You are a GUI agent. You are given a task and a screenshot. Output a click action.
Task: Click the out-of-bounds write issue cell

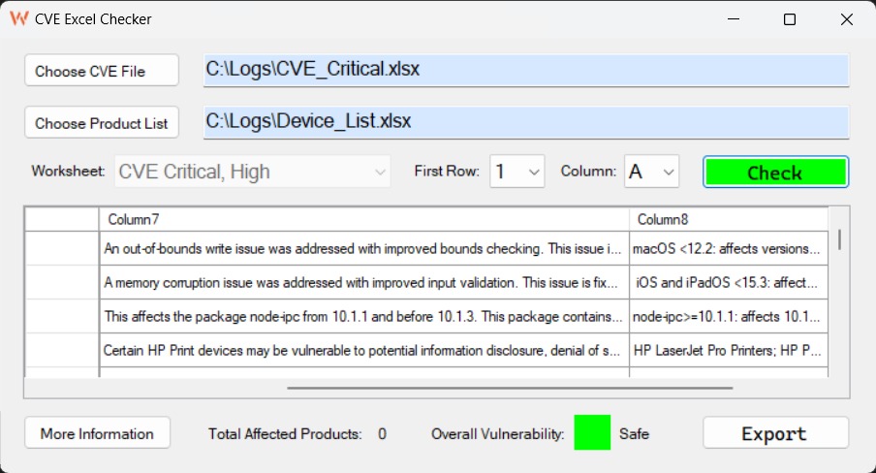pyautogui.click(x=363, y=249)
